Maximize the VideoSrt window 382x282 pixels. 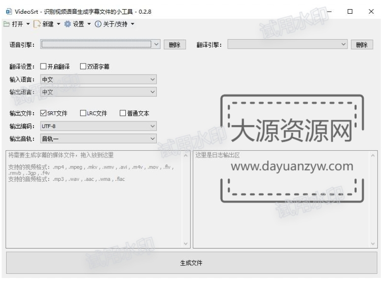pyautogui.click(x=350, y=12)
